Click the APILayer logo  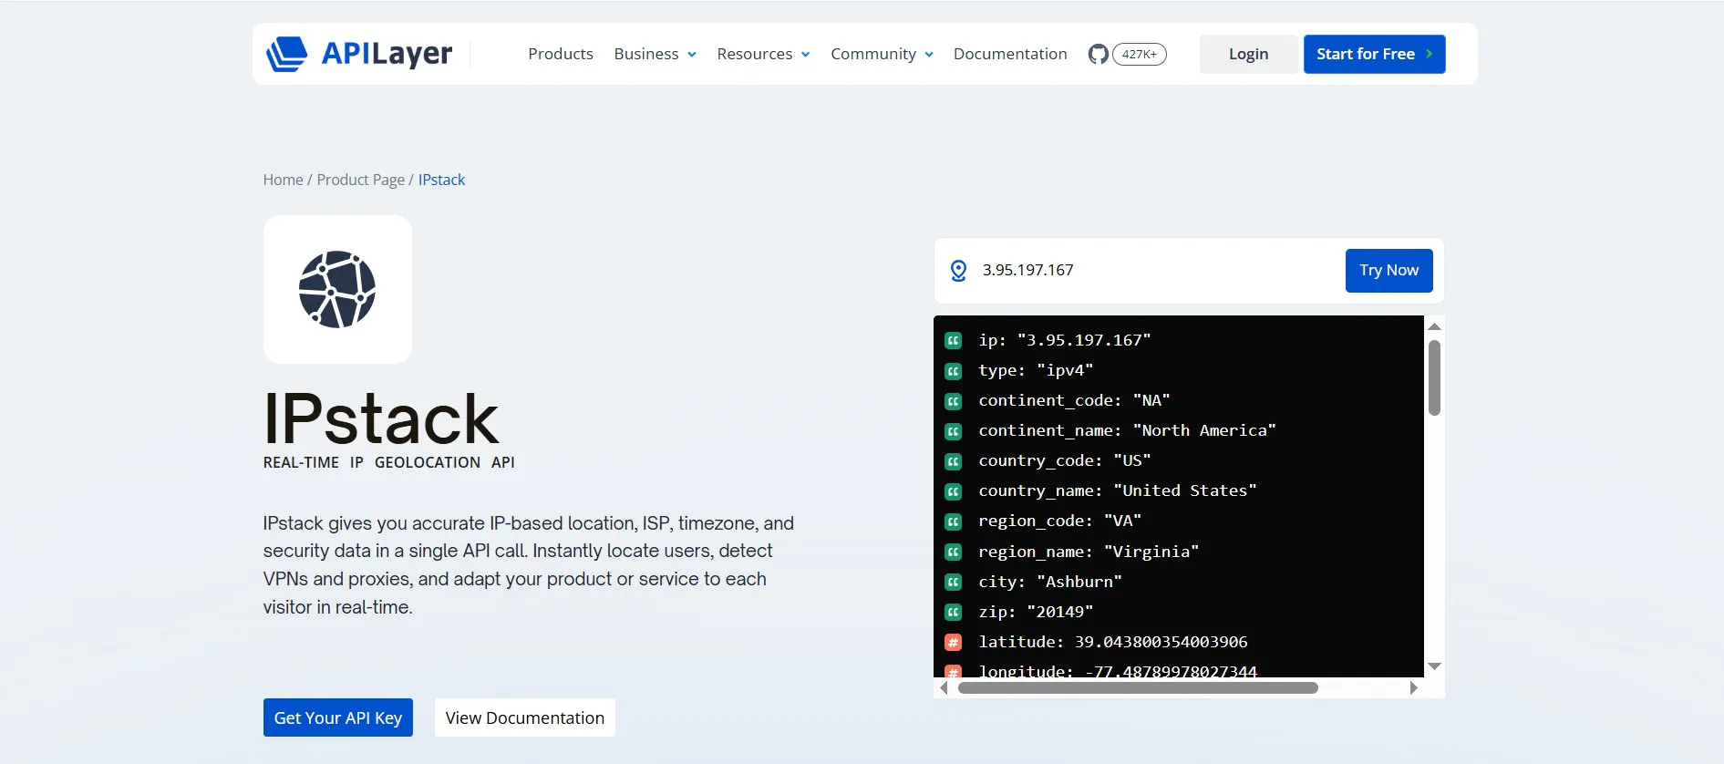point(359,54)
